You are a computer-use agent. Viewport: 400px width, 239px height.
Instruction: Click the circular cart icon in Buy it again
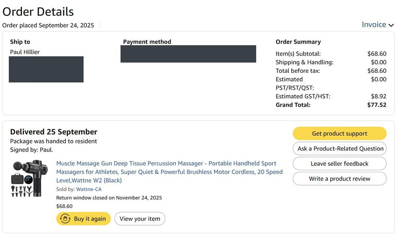[65, 219]
